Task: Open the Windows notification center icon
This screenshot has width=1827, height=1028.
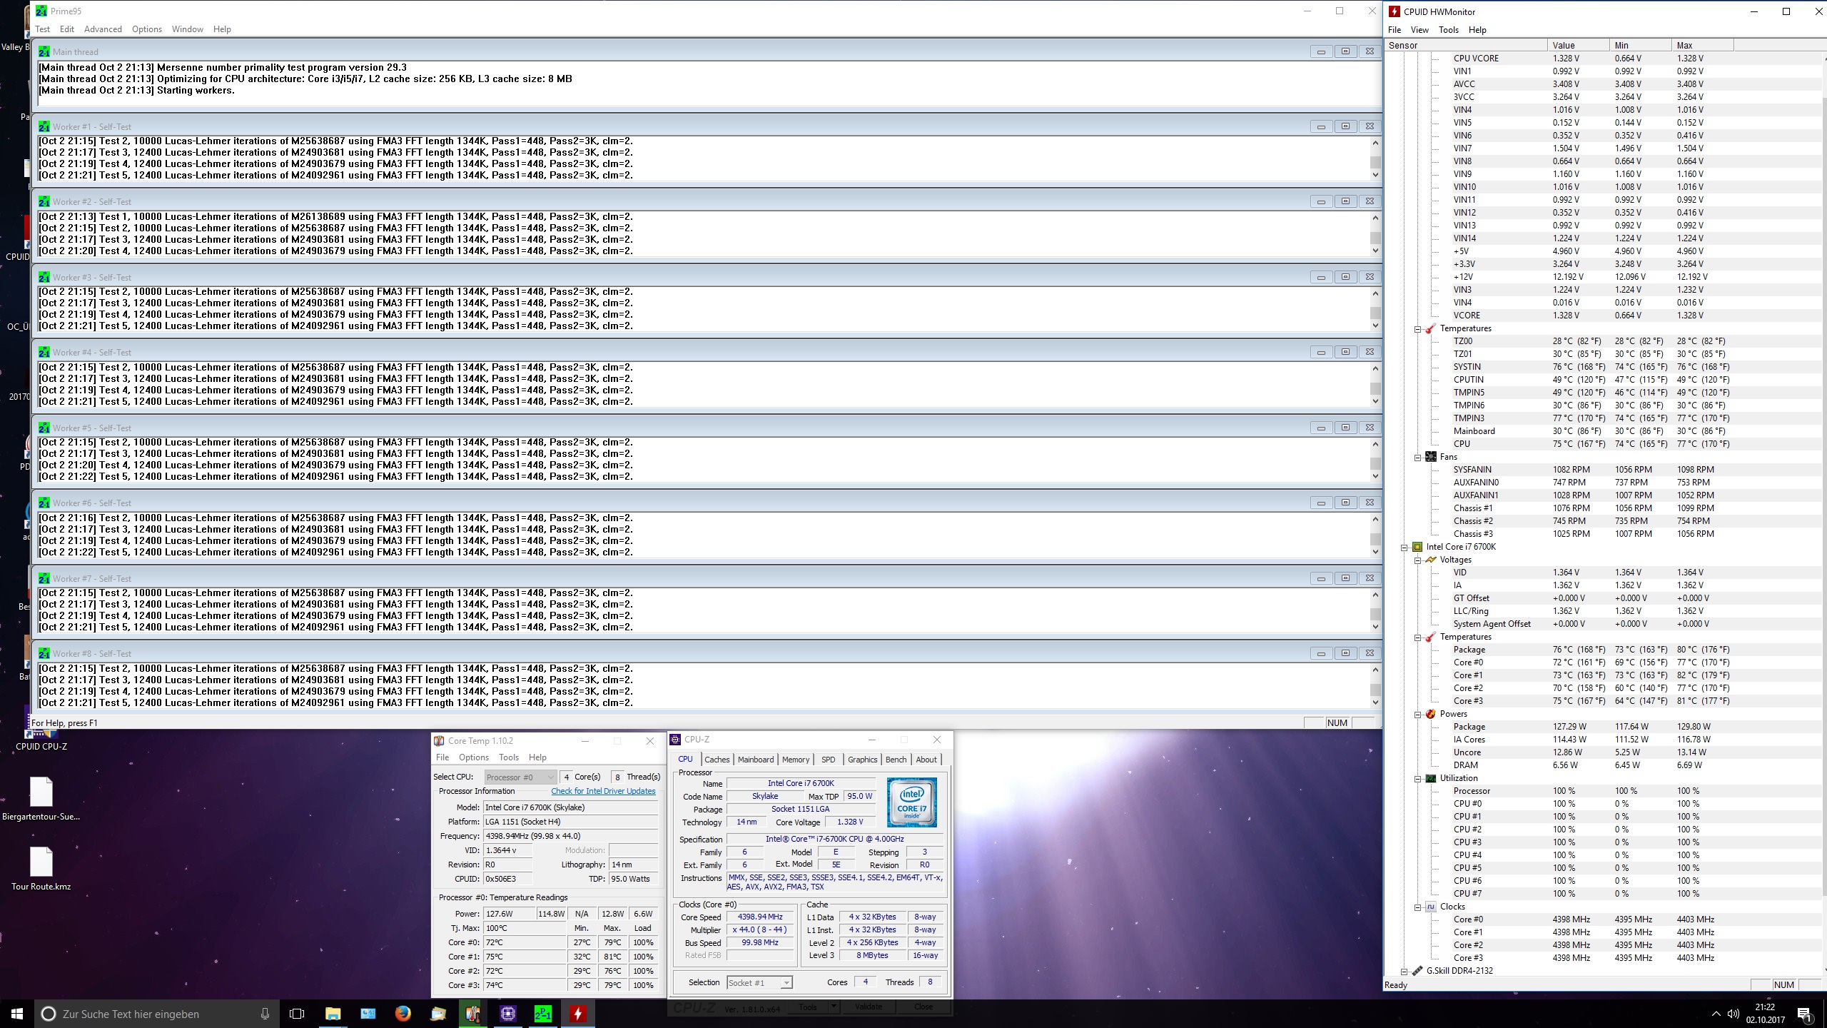Action: (1803, 1013)
